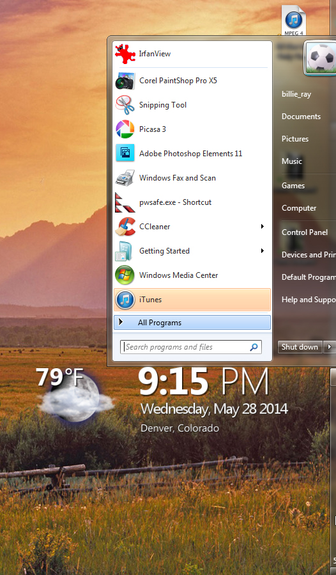This screenshot has height=575, width=336.
Task: Select the IrfanView label
Action: coord(155,54)
